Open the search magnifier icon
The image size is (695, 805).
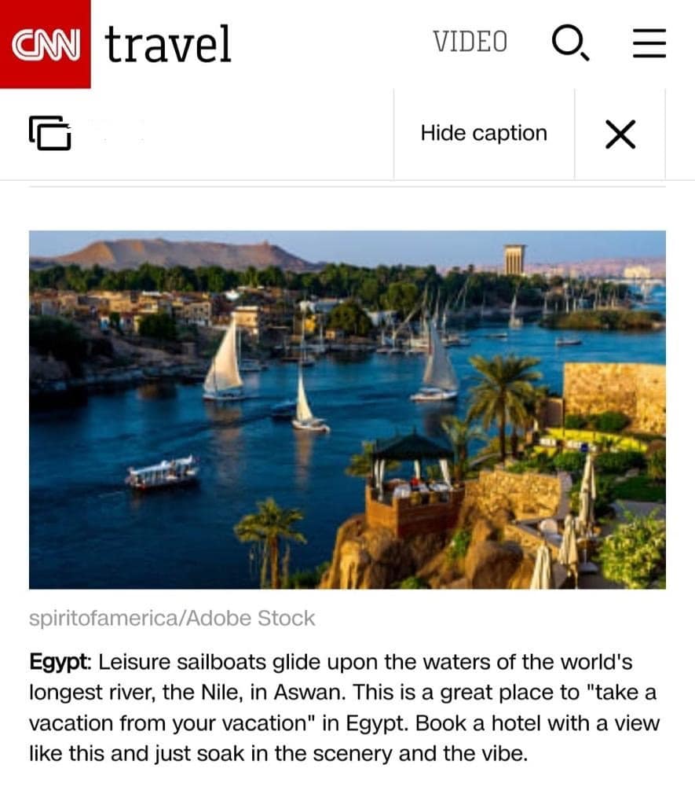(x=569, y=42)
